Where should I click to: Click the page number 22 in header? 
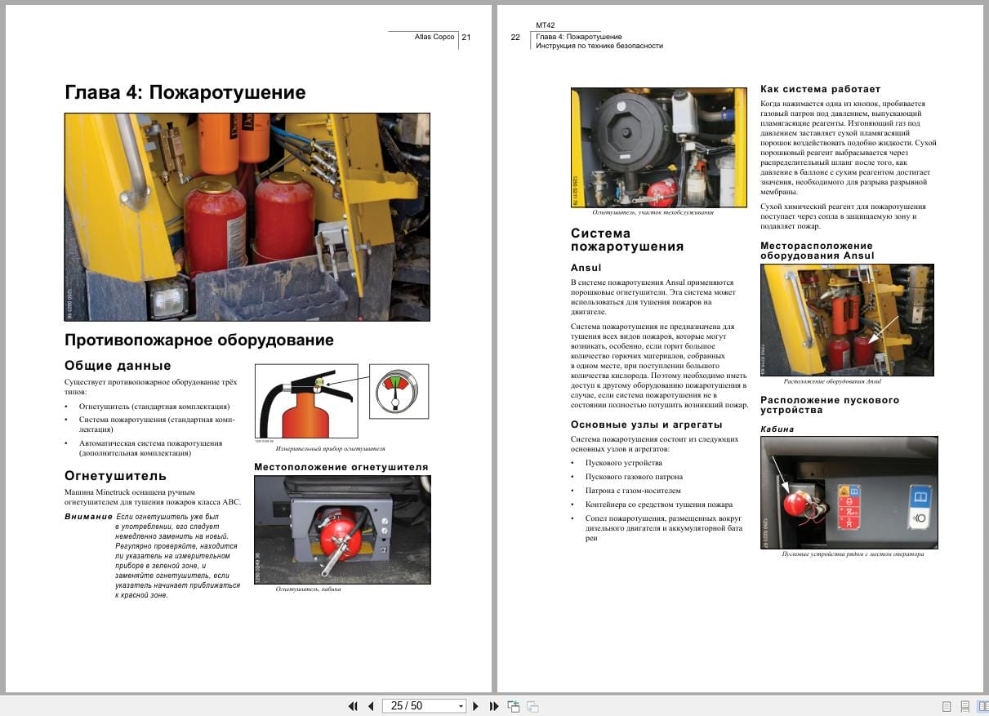pyautogui.click(x=515, y=37)
